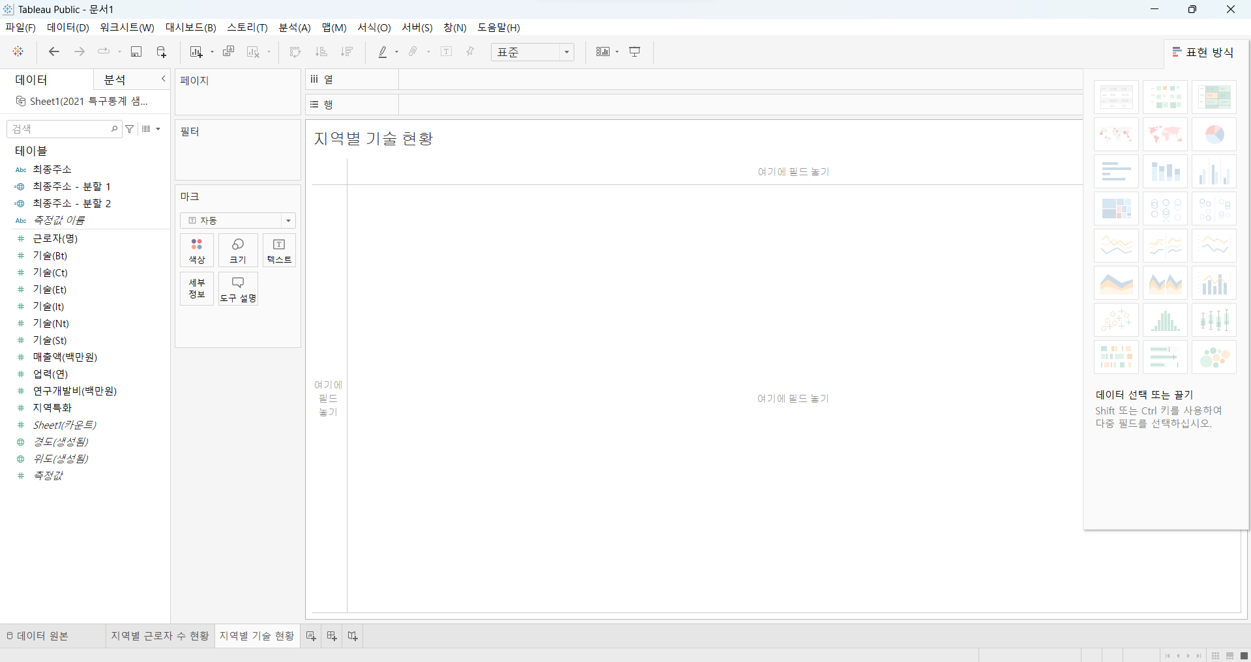1251x662 pixels.
Task: Select pie chart in Show Me
Action: pyautogui.click(x=1214, y=134)
